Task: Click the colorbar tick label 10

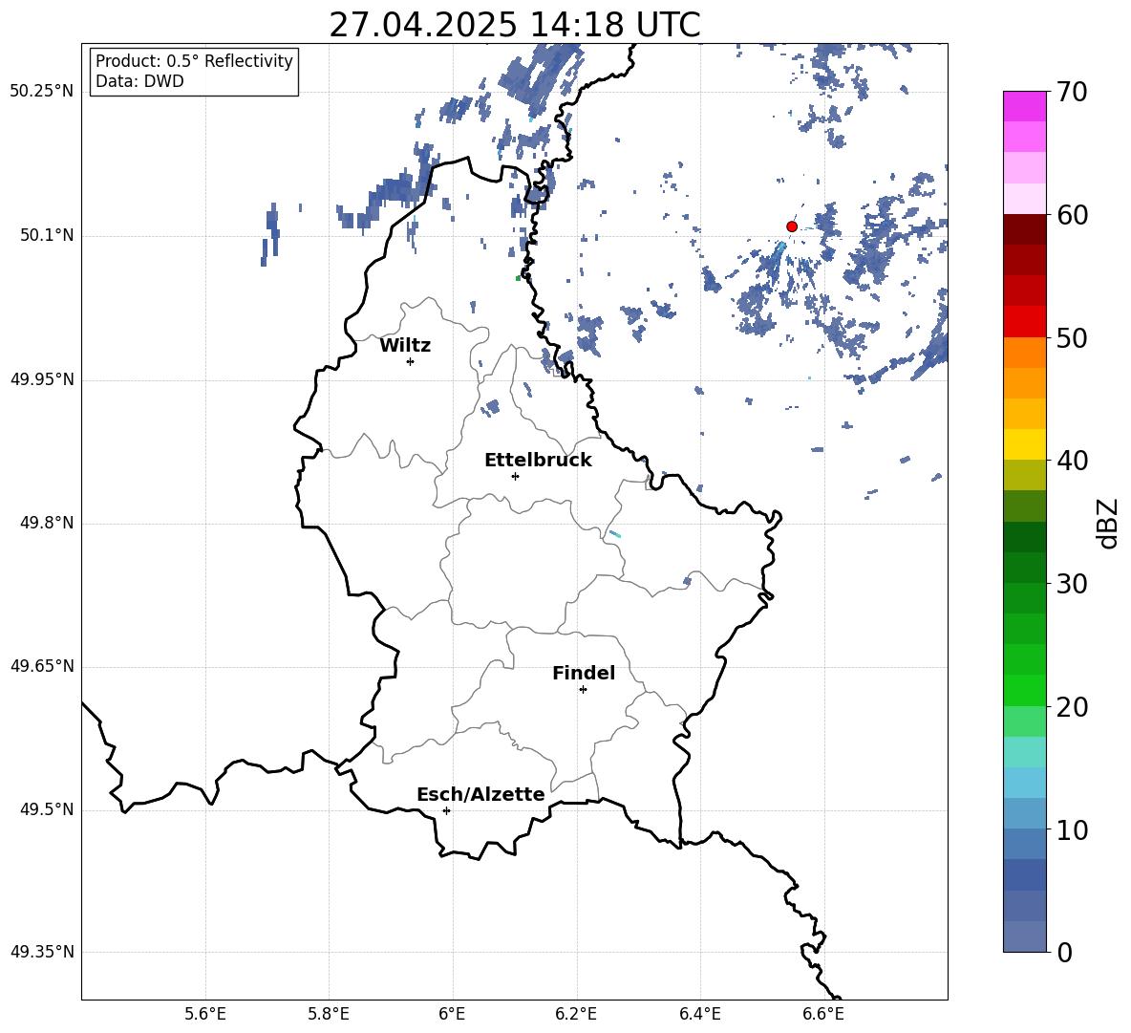Action: [1072, 830]
